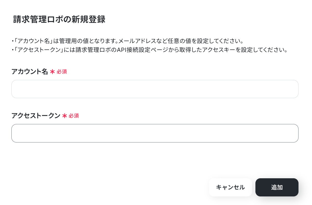
Task: Click the キャンセル button
Action: (230, 187)
